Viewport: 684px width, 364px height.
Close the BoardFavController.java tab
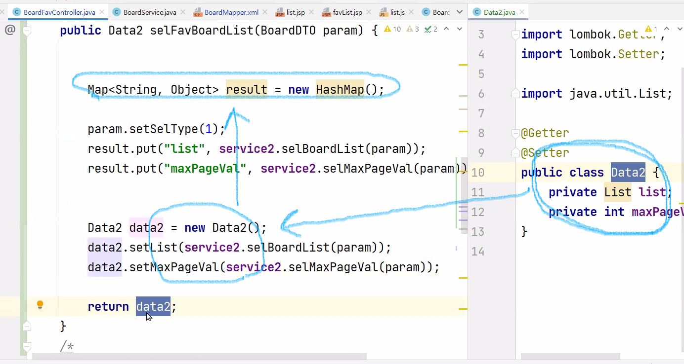coord(102,12)
